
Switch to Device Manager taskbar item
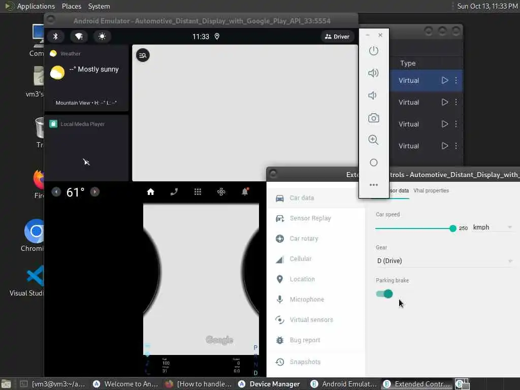(271, 384)
